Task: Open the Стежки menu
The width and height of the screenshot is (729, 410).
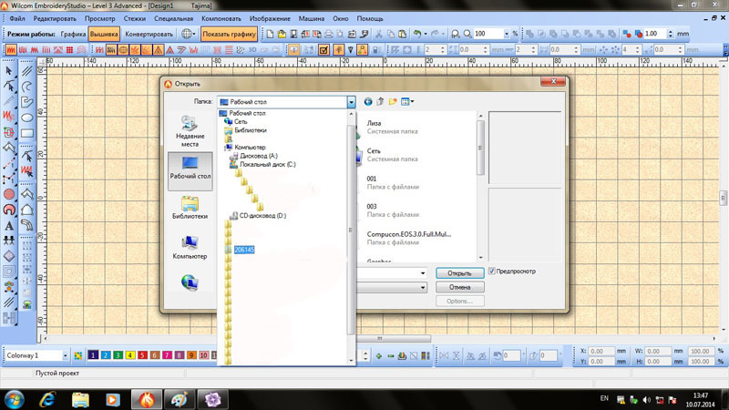Action: click(x=137, y=18)
